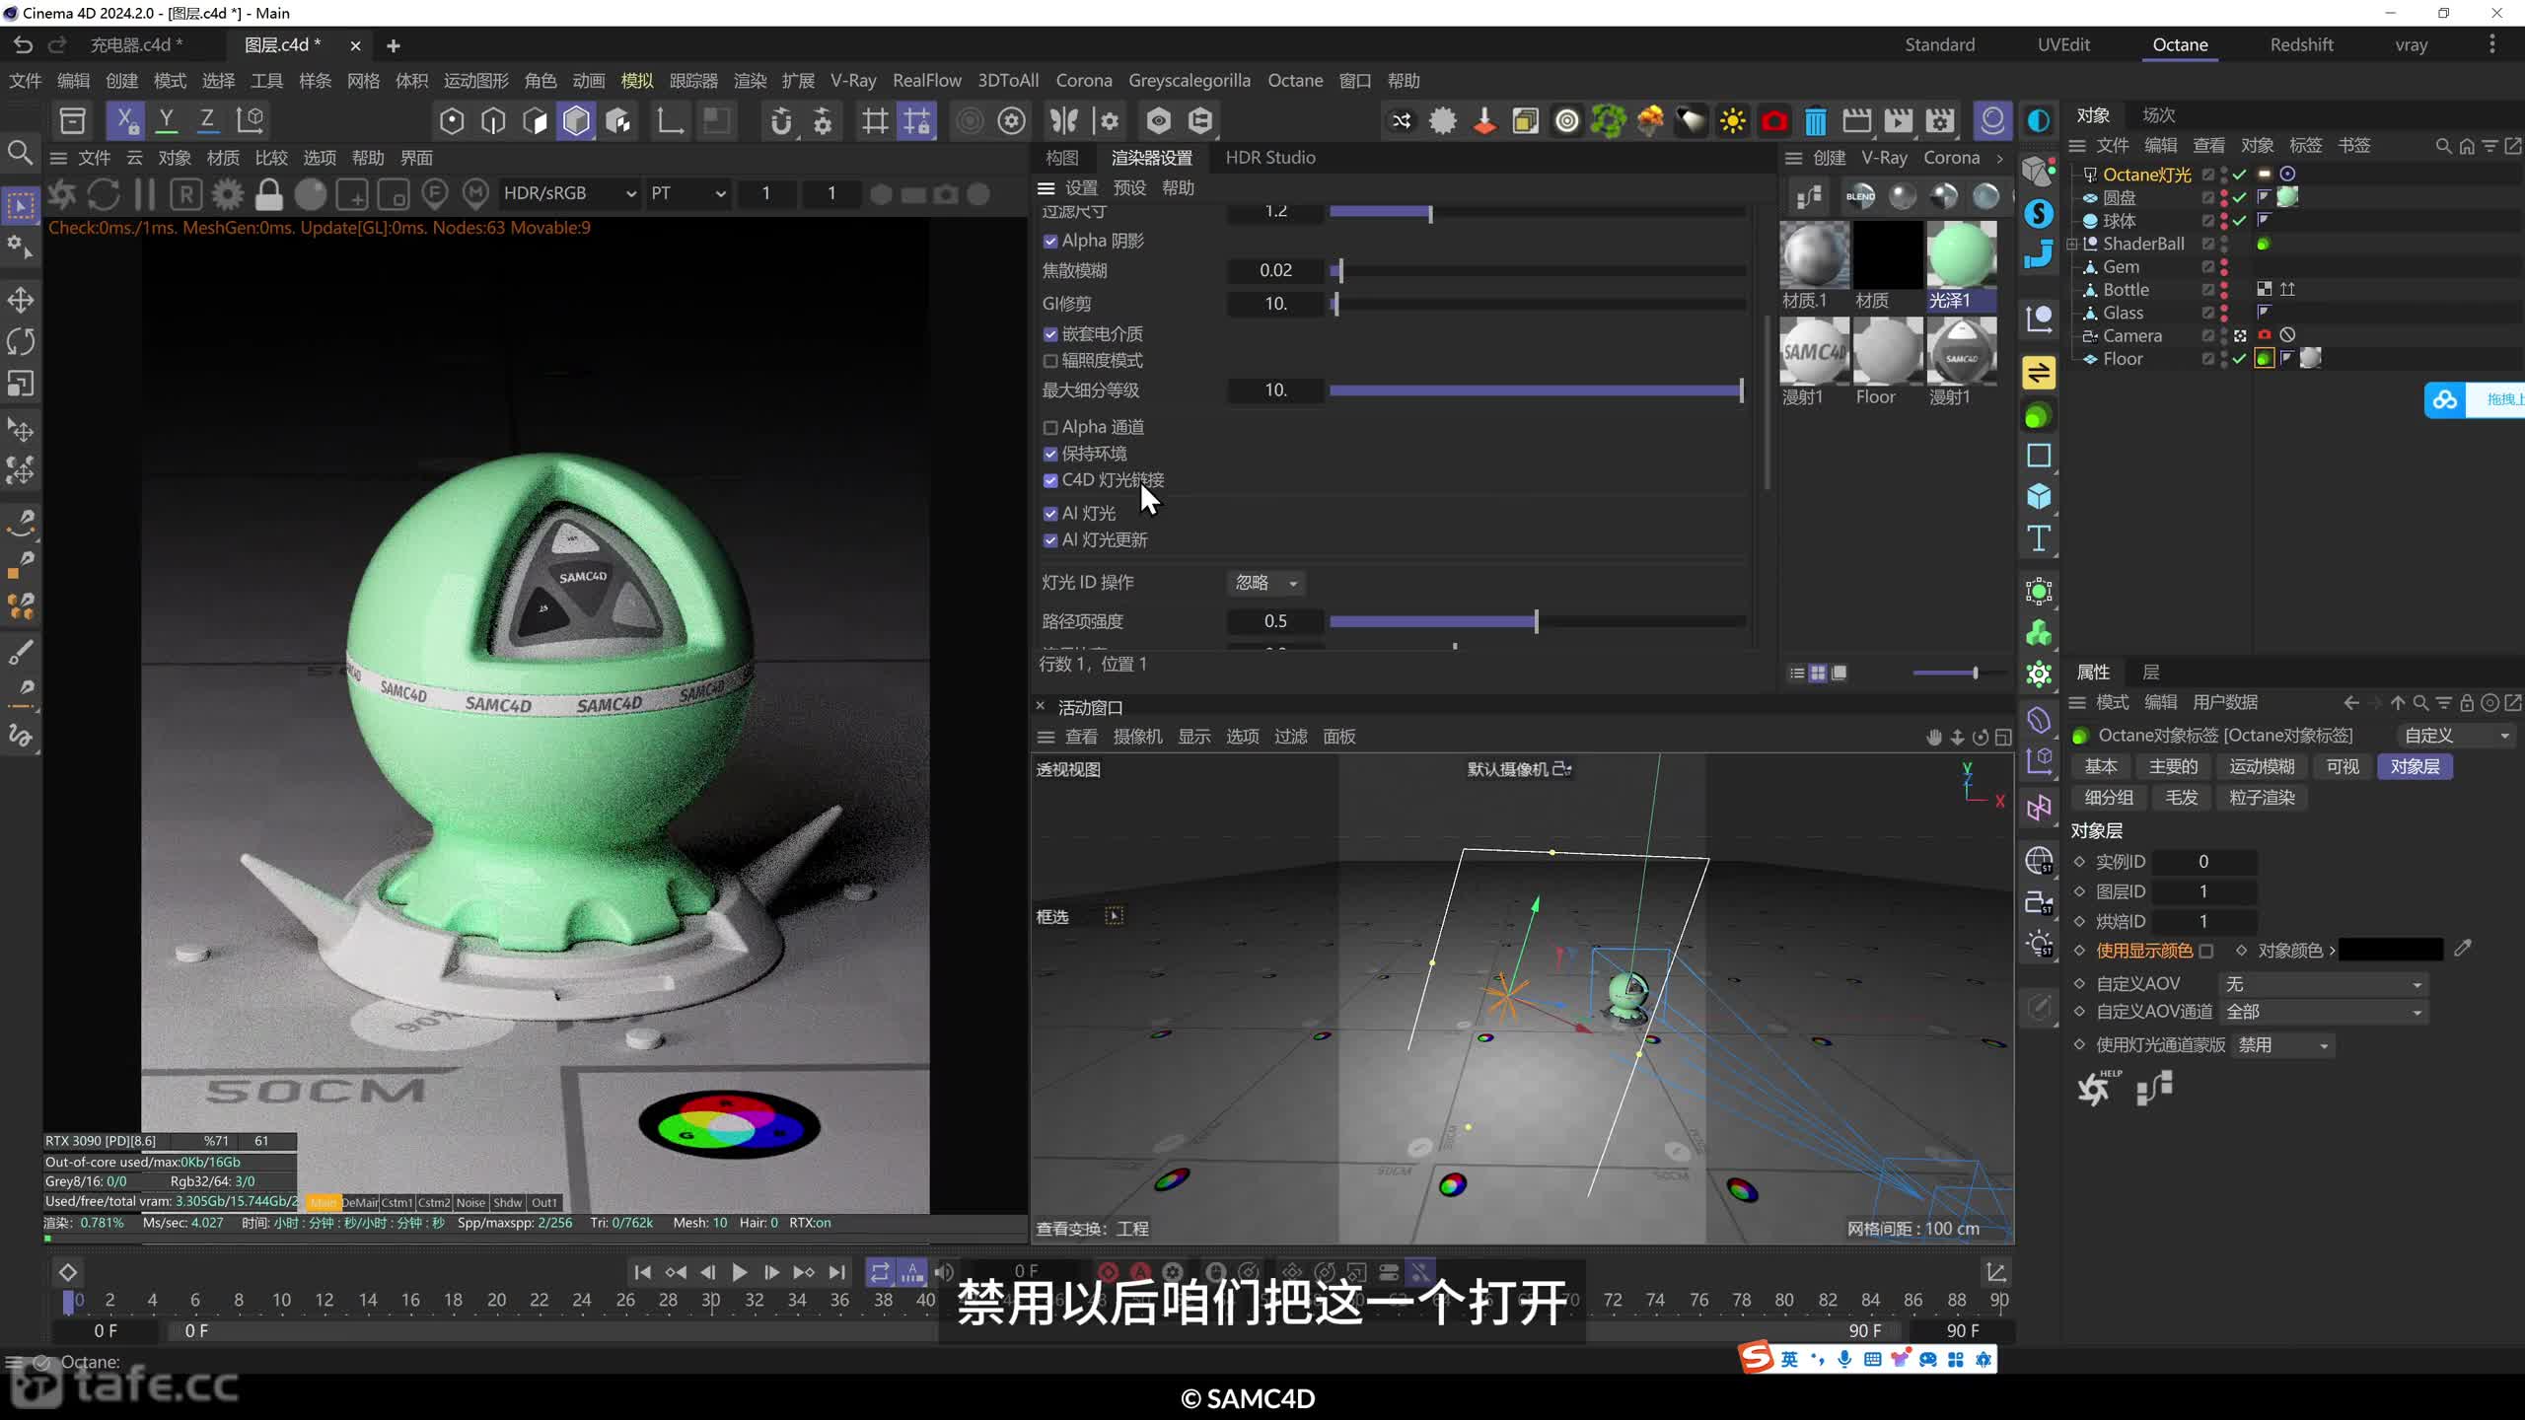Click the blue S plugin icon
Viewport: 2525px width, 1420px height.
[2039, 214]
